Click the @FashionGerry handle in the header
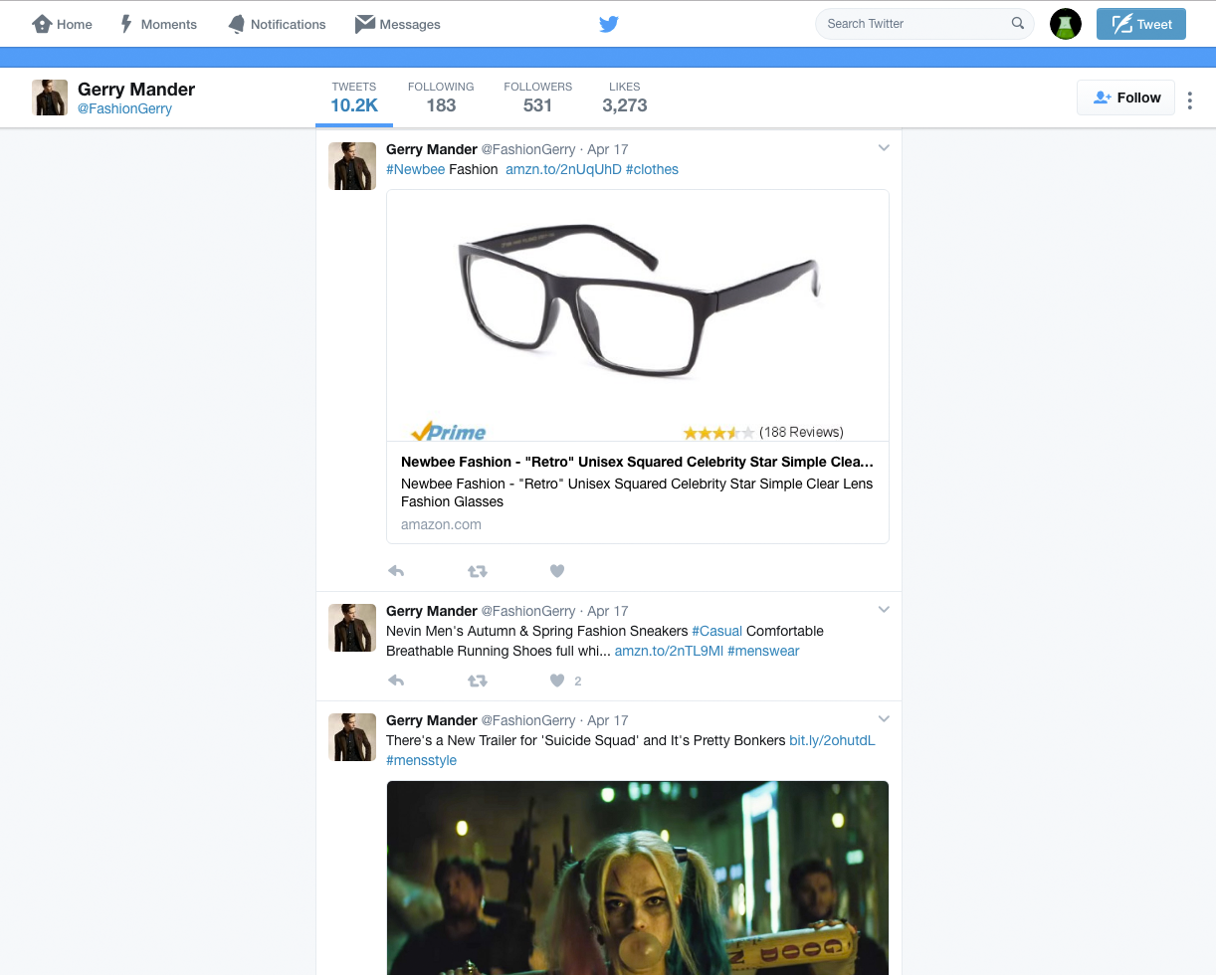1216x975 pixels. 125,109
